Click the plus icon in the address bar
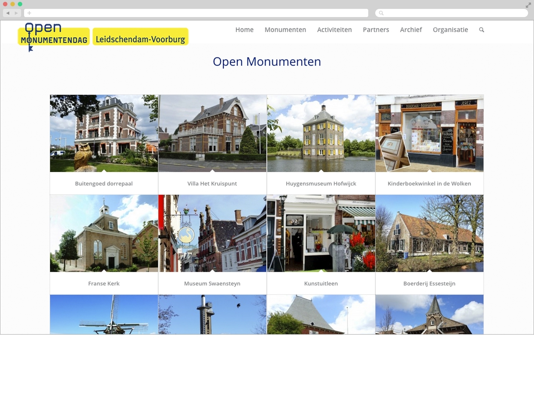 point(29,13)
